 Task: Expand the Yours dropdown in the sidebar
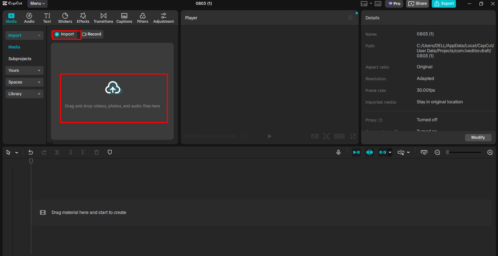pos(24,70)
